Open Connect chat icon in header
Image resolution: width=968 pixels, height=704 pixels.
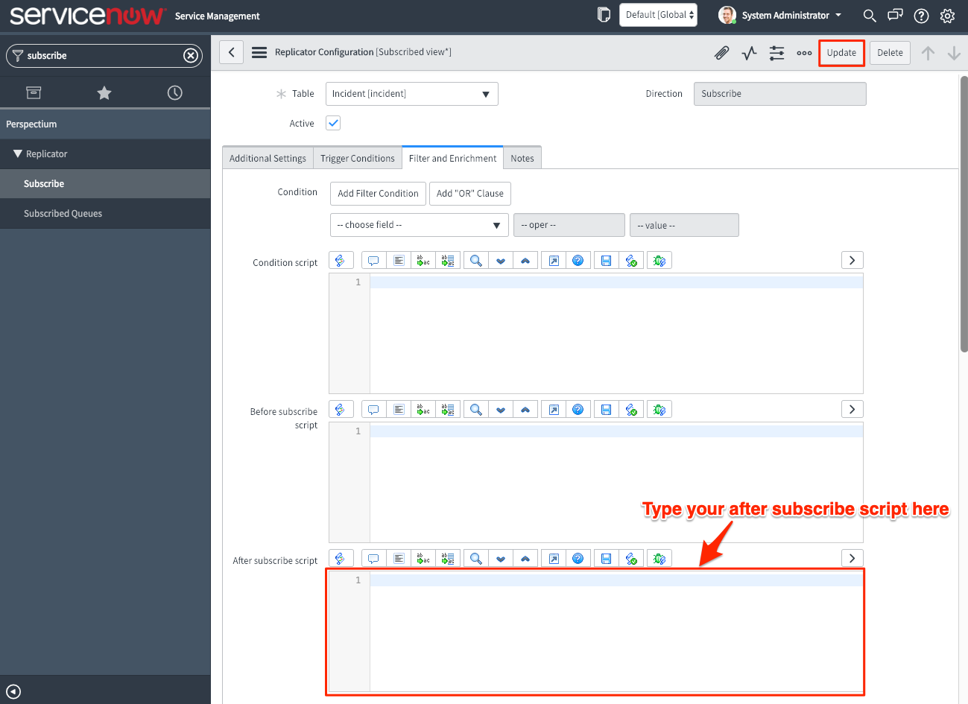click(895, 16)
